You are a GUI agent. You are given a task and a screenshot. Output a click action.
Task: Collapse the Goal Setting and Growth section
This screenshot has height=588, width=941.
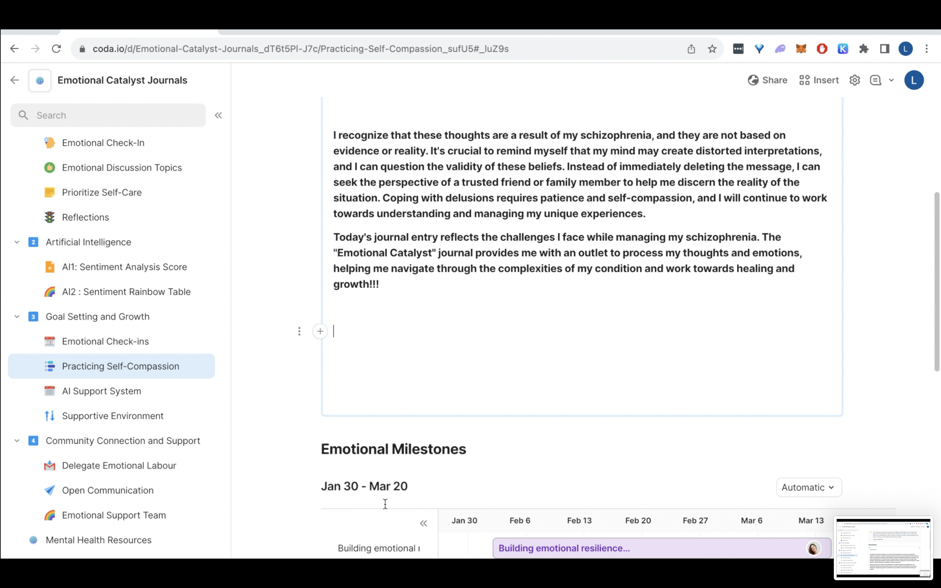click(17, 317)
